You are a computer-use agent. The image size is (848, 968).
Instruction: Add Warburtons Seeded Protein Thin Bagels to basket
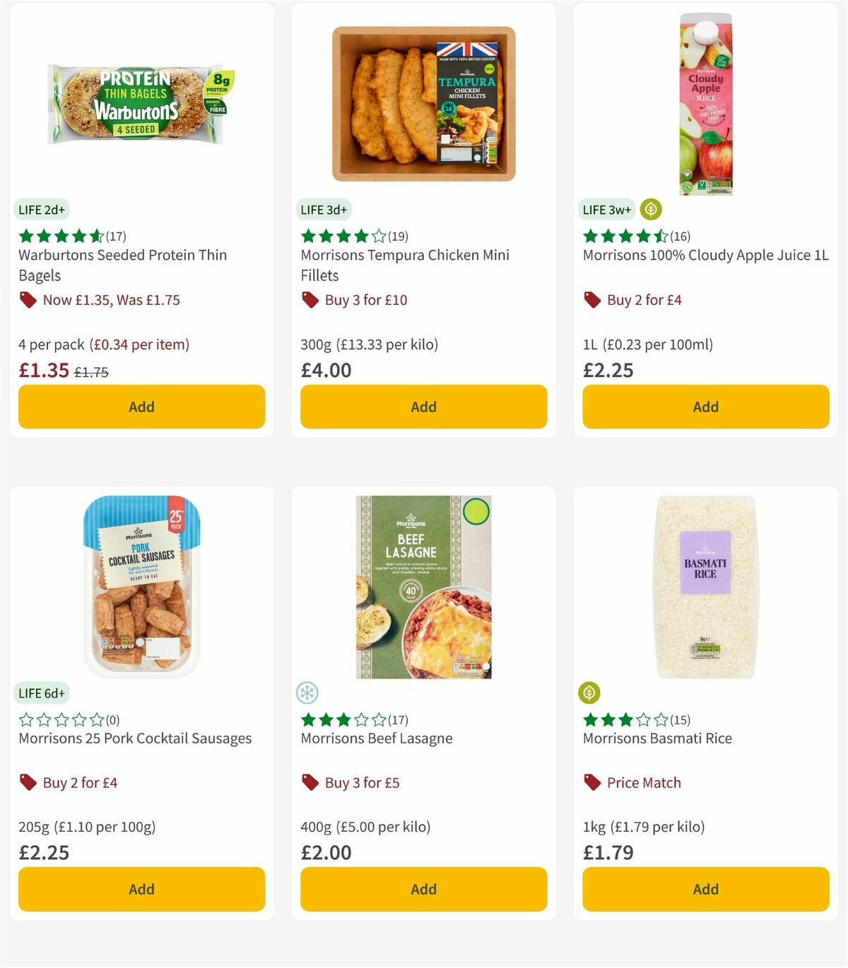point(141,407)
